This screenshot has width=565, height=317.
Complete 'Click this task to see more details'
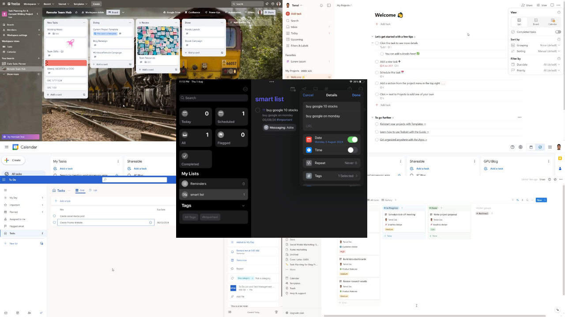click(377, 43)
